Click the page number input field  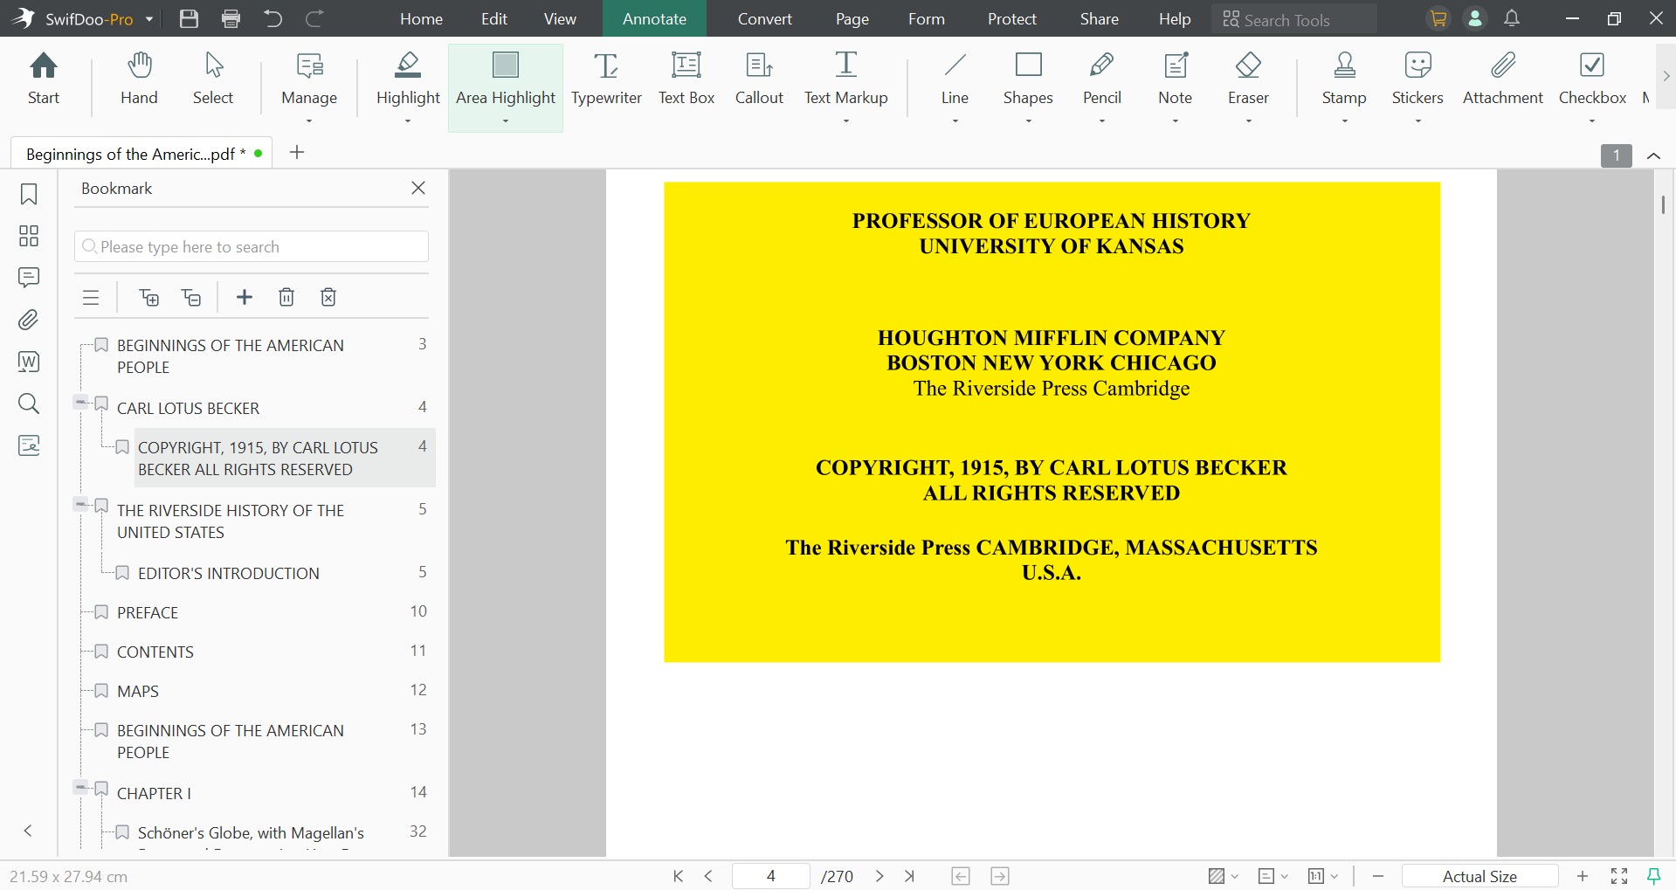(770, 876)
